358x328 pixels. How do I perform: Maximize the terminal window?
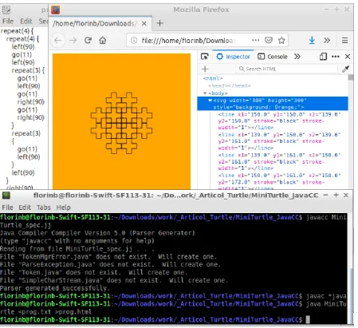click(x=336, y=195)
